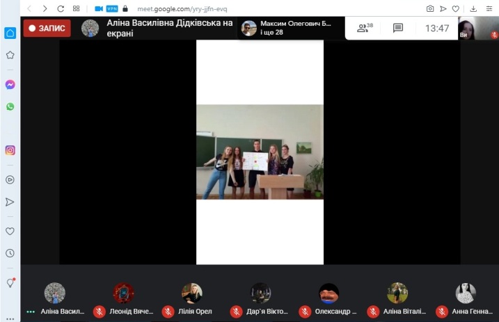Image resolution: width=499 pixels, height=322 pixels.
Task: Open the meeting chat panel
Action: [x=398, y=28]
